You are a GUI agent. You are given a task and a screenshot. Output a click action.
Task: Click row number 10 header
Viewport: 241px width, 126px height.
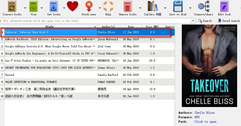pos(2,96)
